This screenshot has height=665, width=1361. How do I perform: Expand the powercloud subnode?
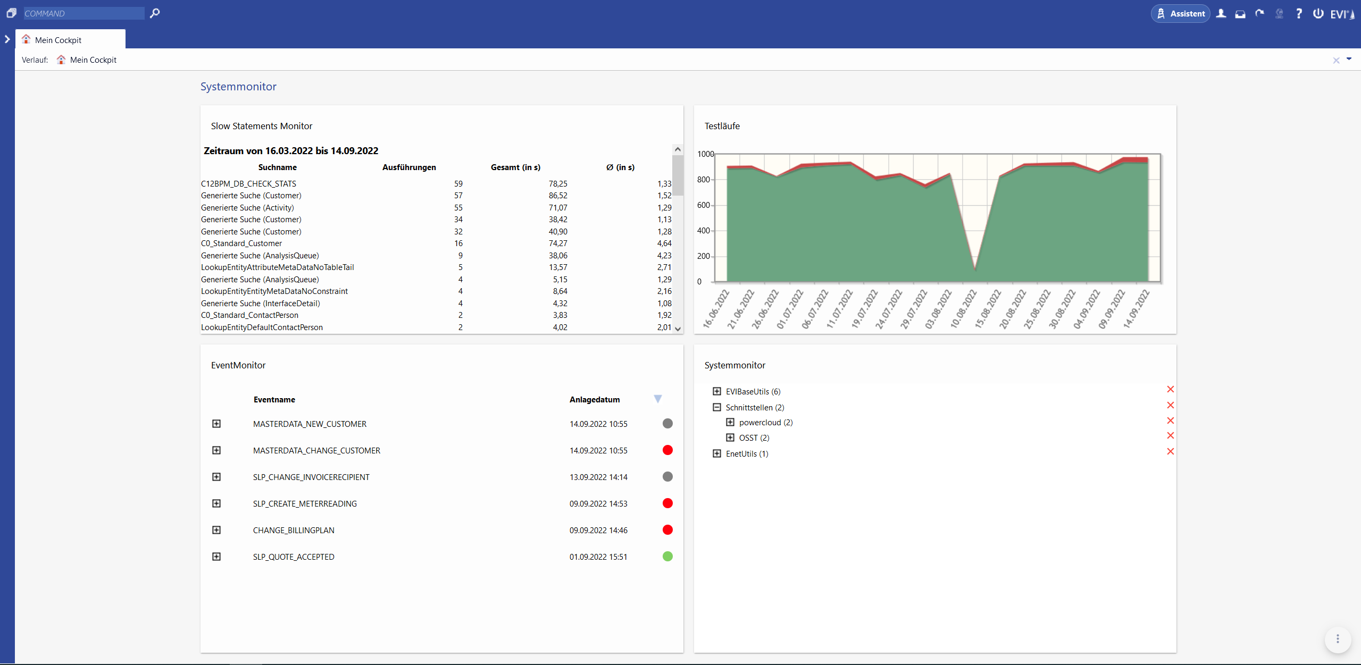(730, 422)
